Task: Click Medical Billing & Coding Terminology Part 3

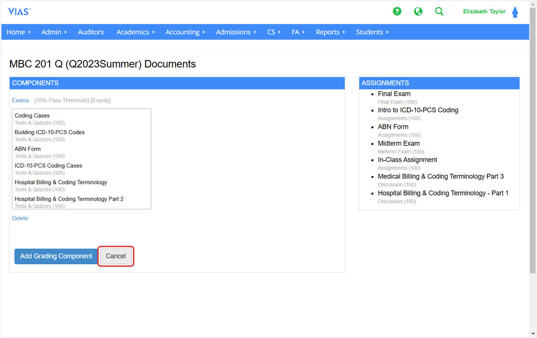Action: 441,177
